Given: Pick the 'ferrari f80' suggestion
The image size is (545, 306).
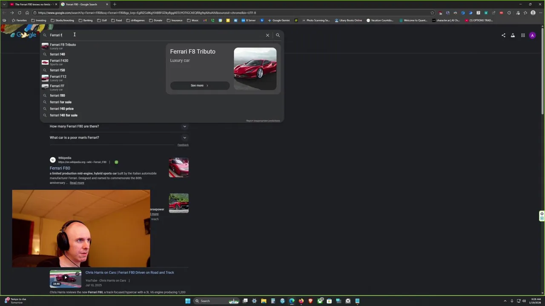Looking at the screenshot, I should coord(102,96).
